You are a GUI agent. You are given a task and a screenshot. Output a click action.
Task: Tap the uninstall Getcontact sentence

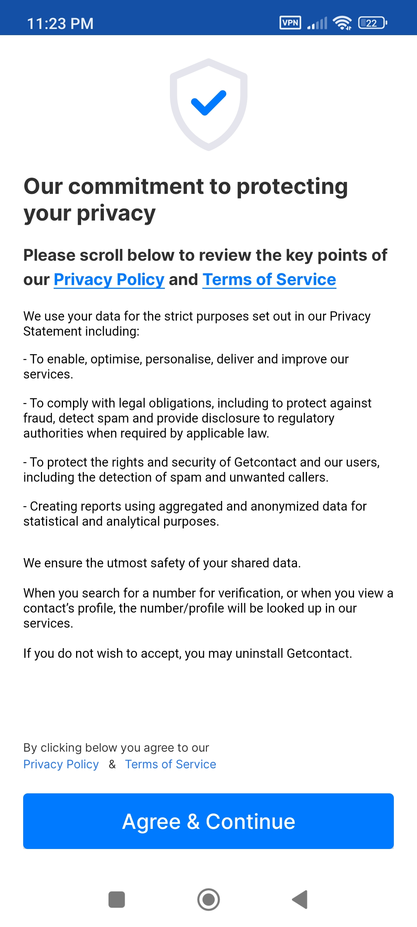188,654
